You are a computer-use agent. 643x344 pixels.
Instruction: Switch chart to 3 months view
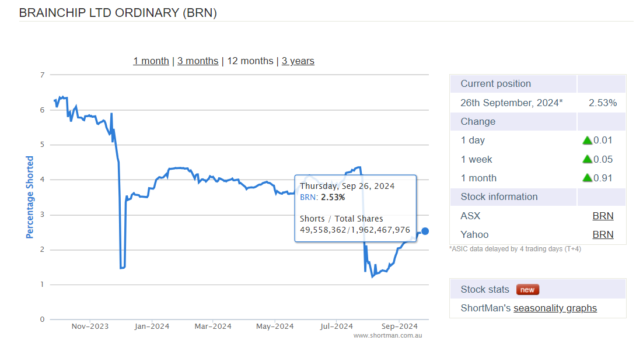point(198,61)
